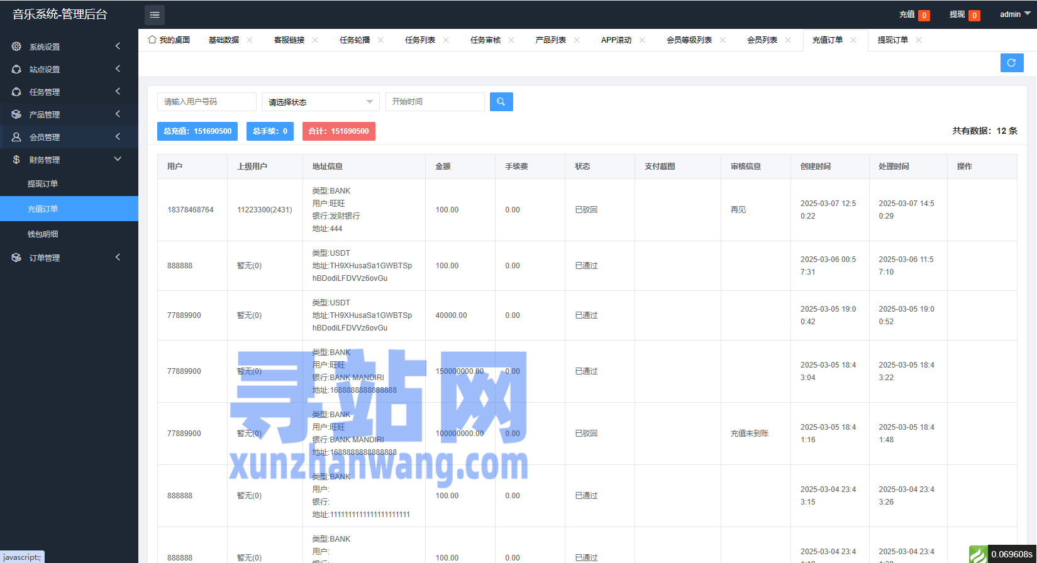The width and height of the screenshot is (1037, 563).
Task: Switch to the 我的桌面 tab
Action: point(170,40)
